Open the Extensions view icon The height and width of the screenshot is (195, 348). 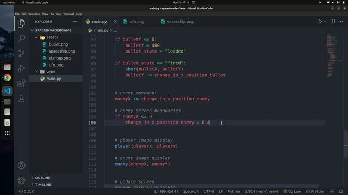pos(21,83)
